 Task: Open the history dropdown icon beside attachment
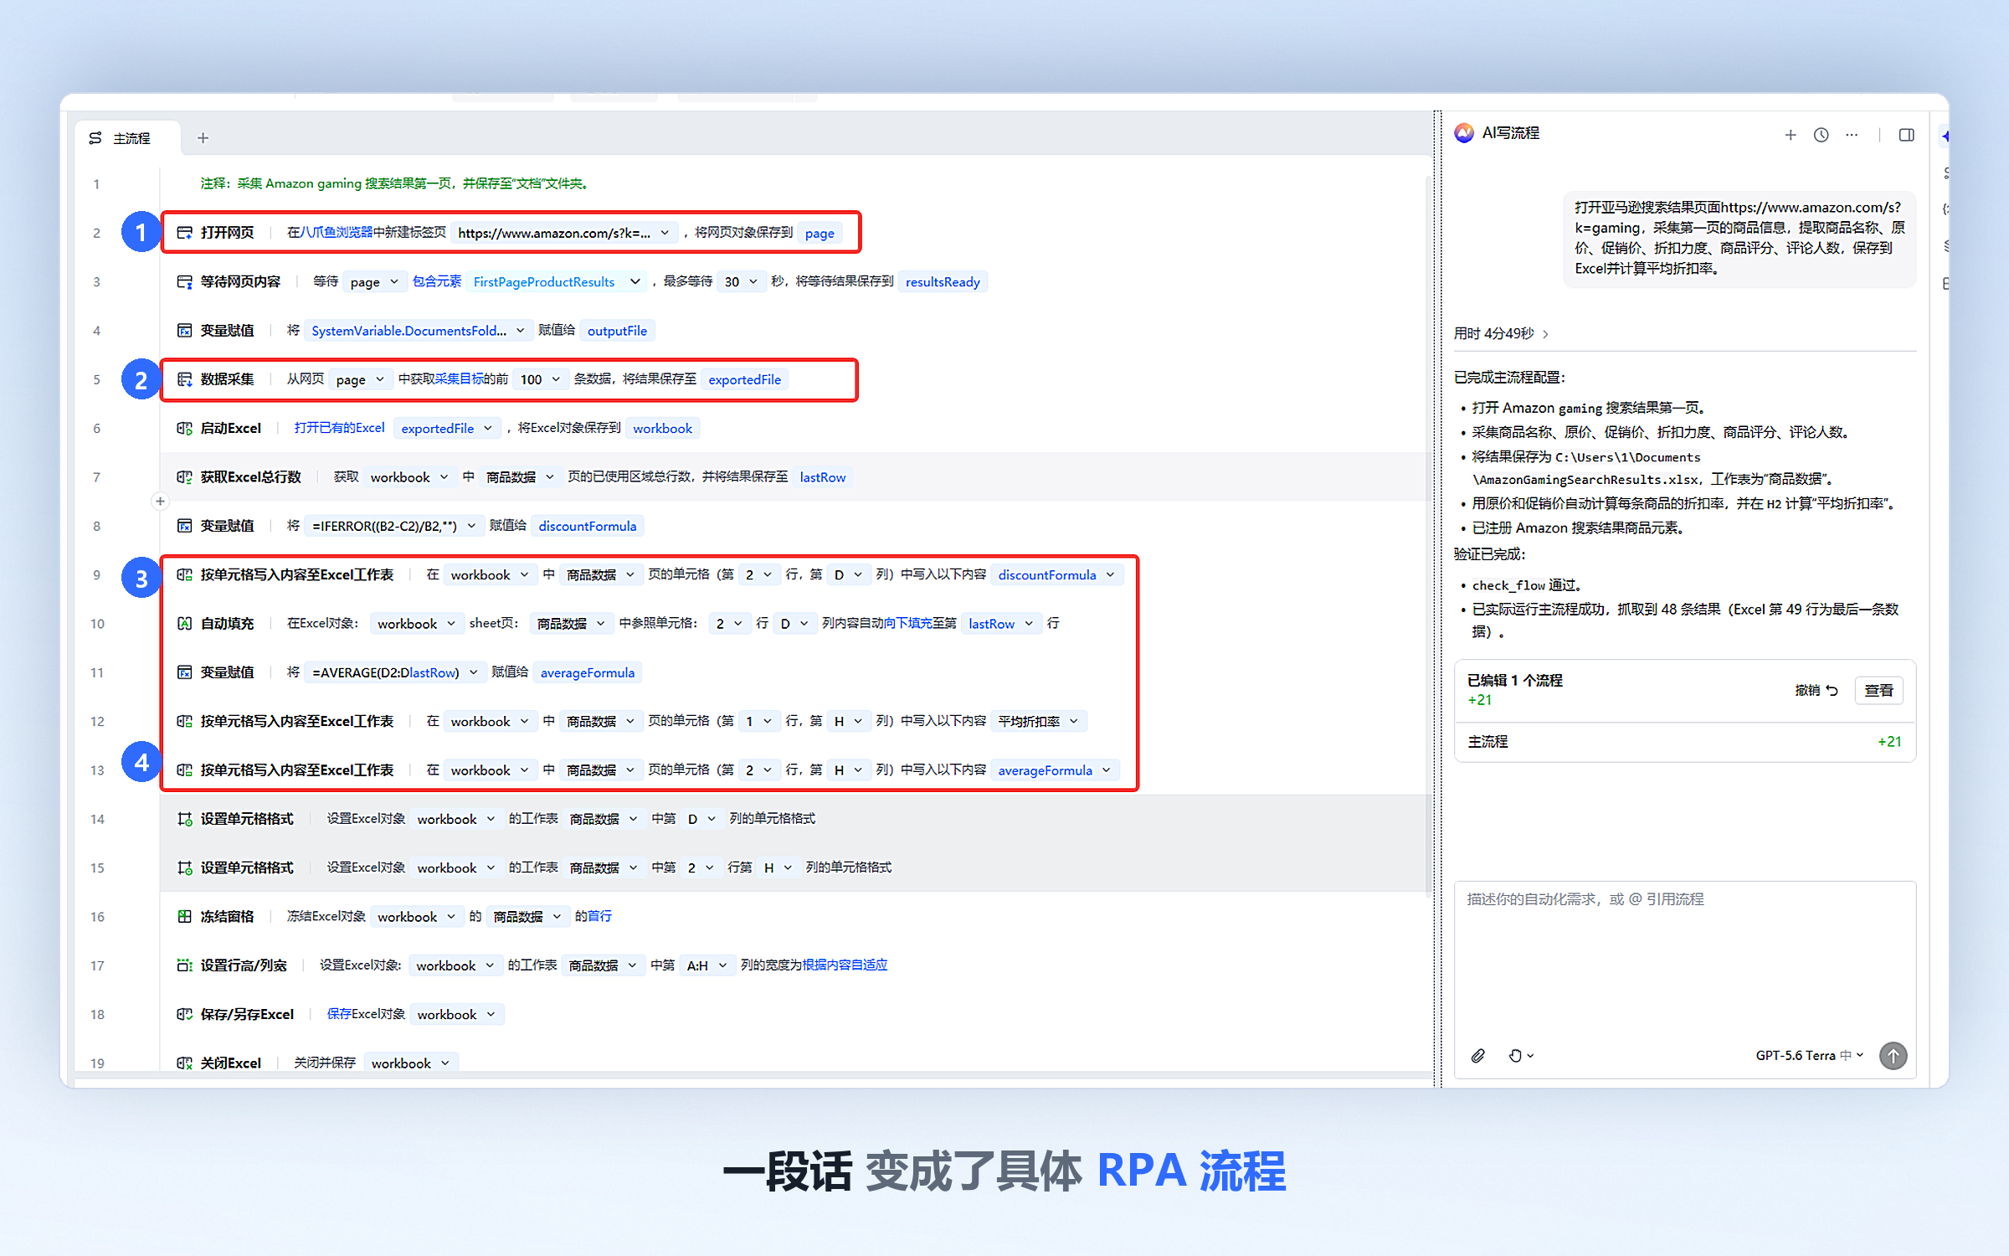(x=1520, y=1055)
